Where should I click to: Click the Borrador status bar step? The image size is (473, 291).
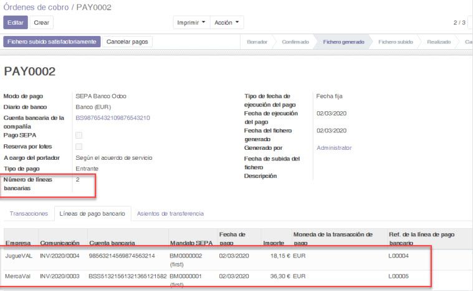[x=257, y=42]
